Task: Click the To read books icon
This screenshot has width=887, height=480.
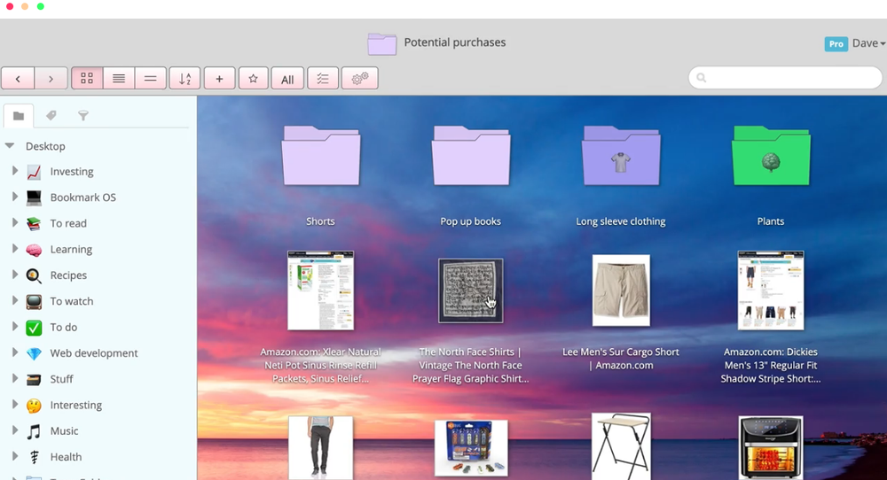Action: [x=34, y=224]
